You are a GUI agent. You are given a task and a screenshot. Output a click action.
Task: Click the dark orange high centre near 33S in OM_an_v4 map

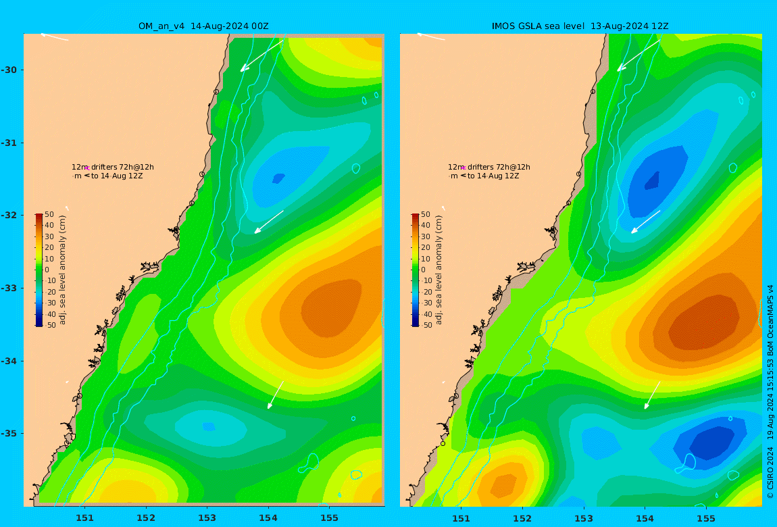tap(331, 309)
